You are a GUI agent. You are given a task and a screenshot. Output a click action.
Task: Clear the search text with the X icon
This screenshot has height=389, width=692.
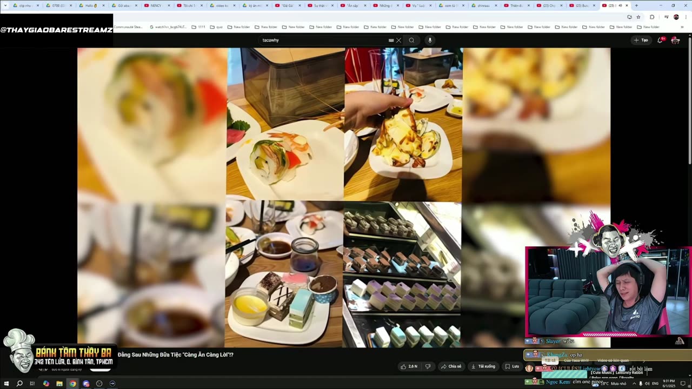click(x=398, y=40)
